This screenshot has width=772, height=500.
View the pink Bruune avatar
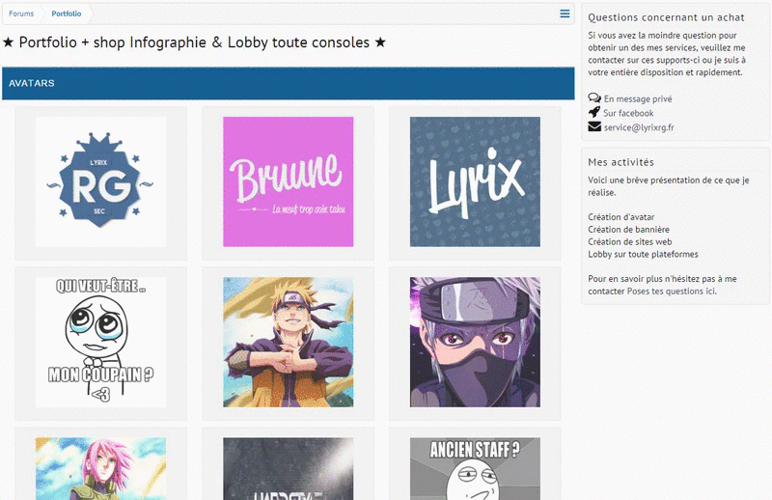pyautogui.click(x=288, y=181)
